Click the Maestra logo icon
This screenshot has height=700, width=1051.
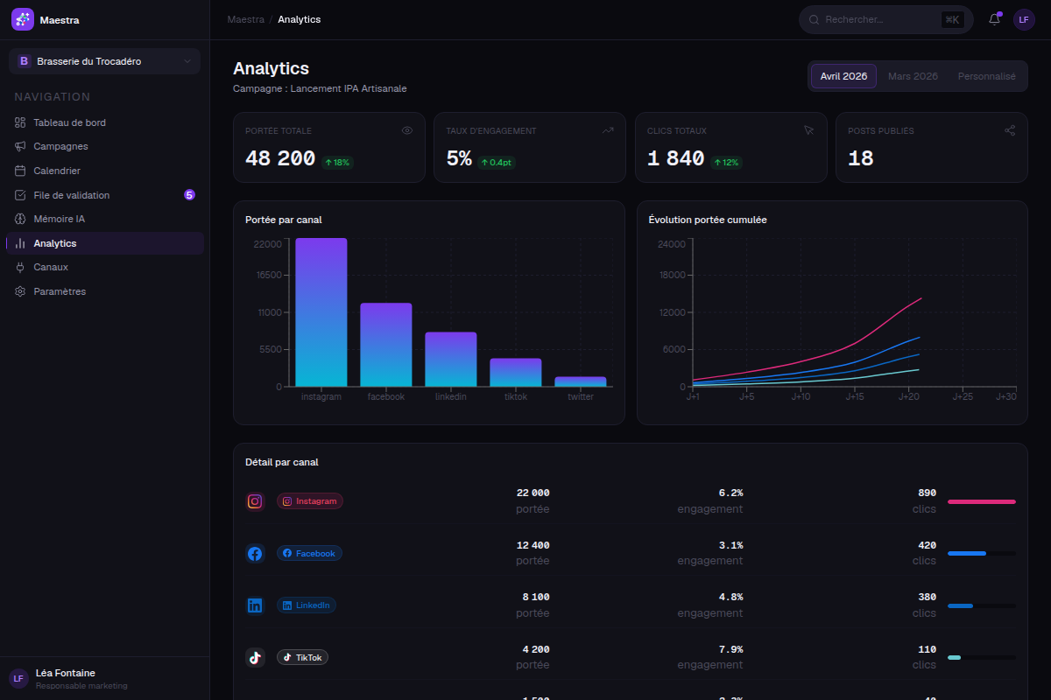[x=23, y=19]
